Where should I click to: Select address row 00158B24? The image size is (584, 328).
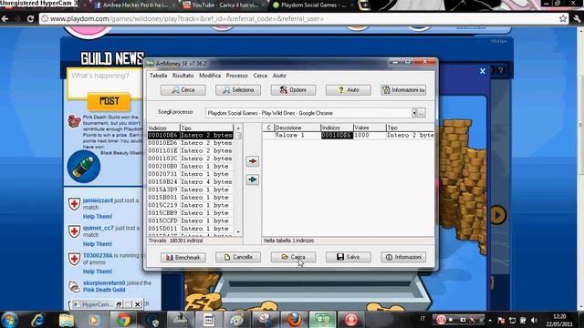coord(191,182)
